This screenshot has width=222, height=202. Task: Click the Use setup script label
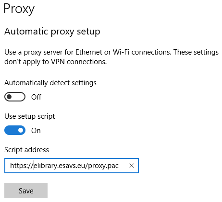coord(30,116)
